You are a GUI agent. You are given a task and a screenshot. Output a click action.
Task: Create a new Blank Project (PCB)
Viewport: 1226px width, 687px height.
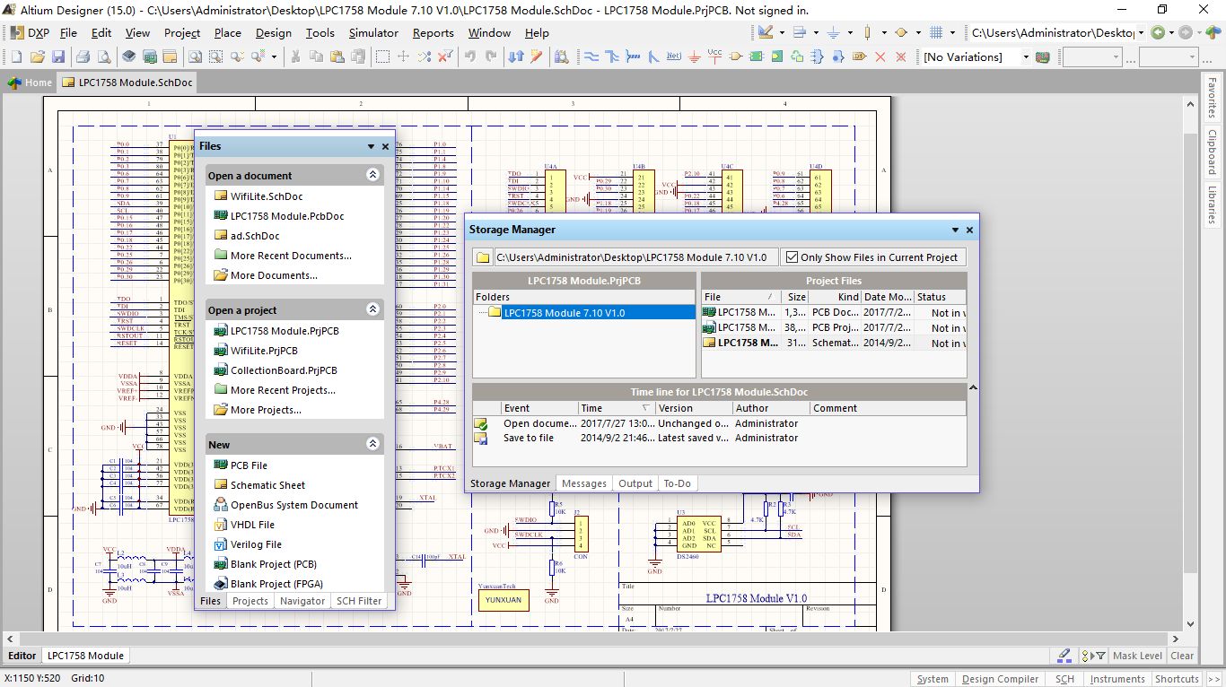point(274,564)
